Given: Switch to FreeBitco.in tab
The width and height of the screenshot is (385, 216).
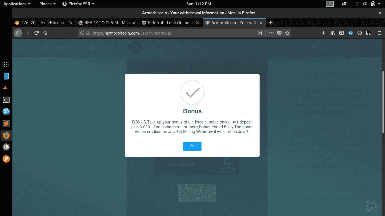Looking at the screenshot, I should click(x=44, y=23).
